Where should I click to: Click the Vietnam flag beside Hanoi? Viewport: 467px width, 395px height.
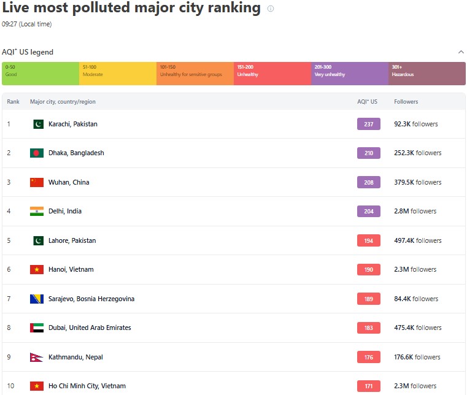(x=37, y=269)
